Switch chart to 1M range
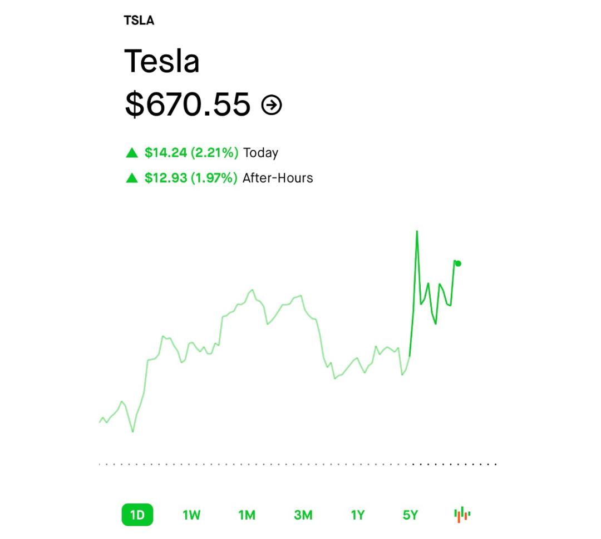Image resolution: width=601 pixels, height=539 pixels. pyautogui.click(x=247, y=515)
